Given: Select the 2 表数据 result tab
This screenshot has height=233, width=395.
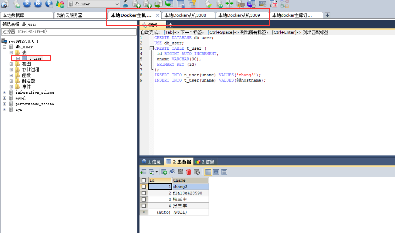Looking at the screenshot, I should pos(178,162).
